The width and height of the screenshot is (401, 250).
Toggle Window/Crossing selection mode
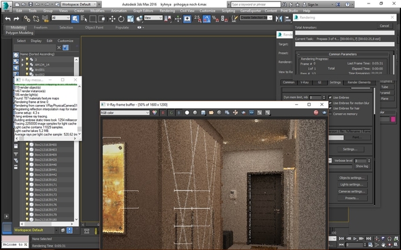coord(102,18)
